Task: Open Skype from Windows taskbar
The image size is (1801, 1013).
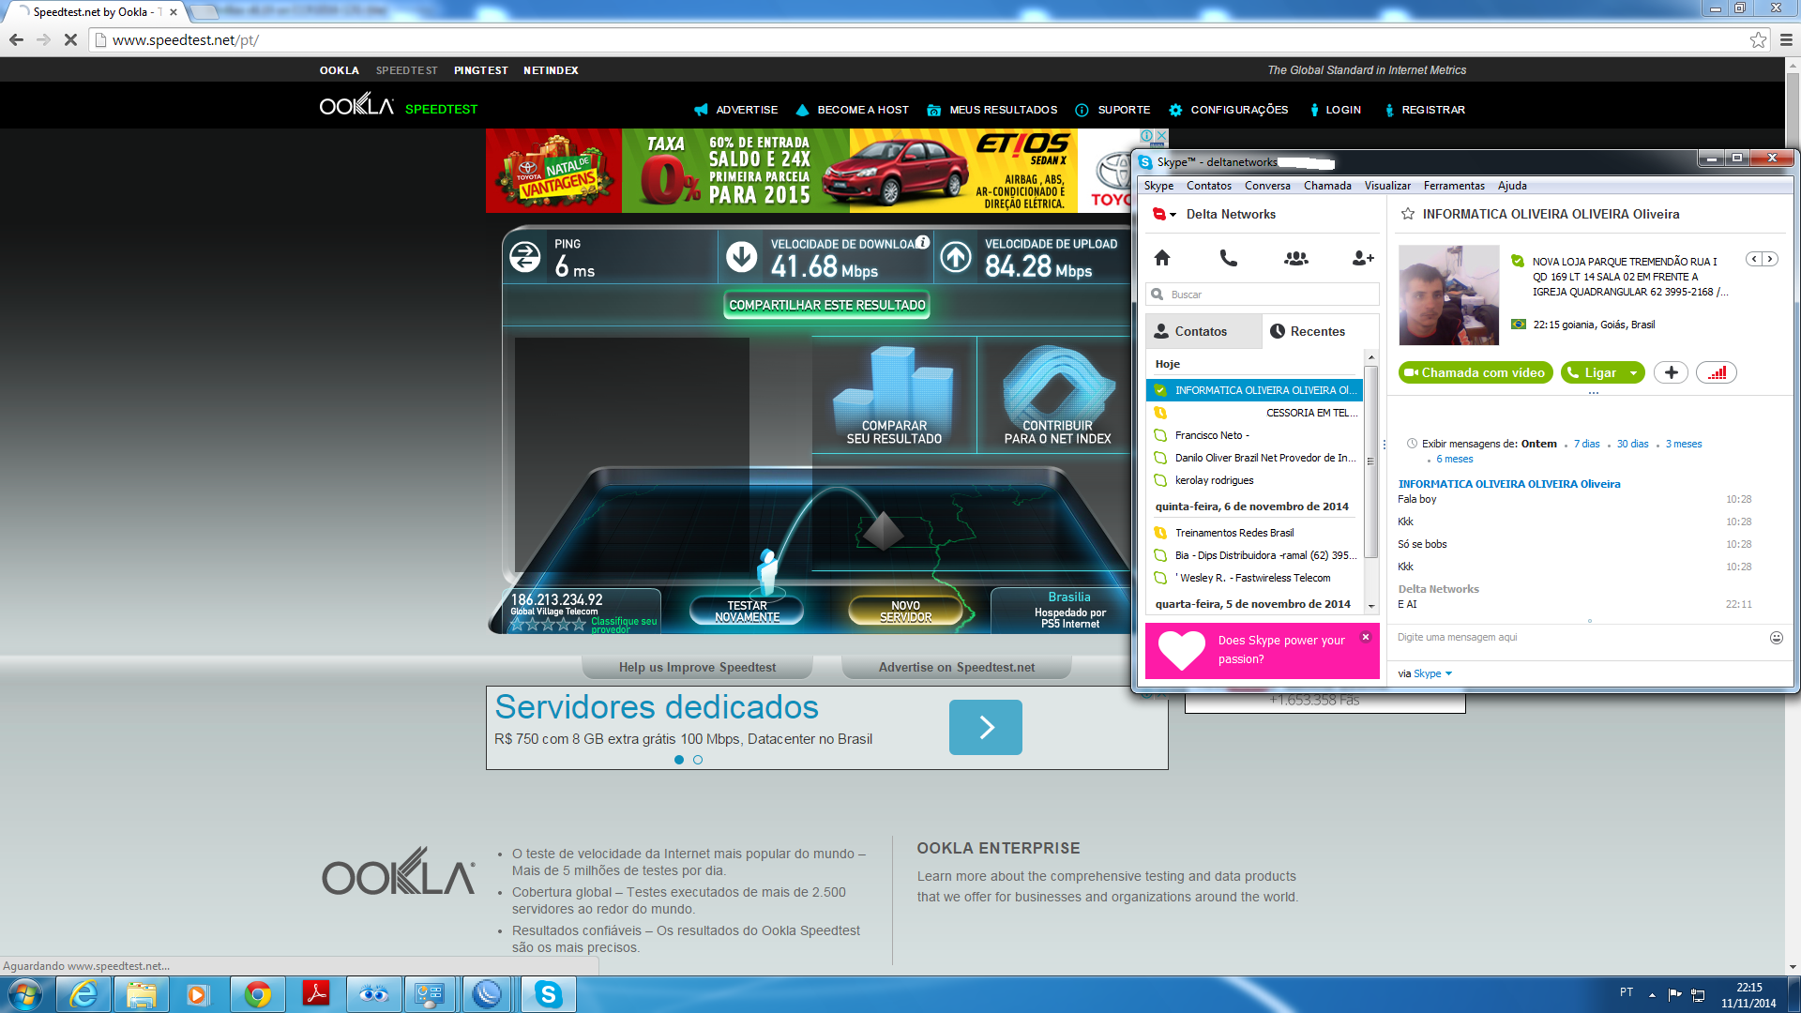Action: tap(548, 993)
